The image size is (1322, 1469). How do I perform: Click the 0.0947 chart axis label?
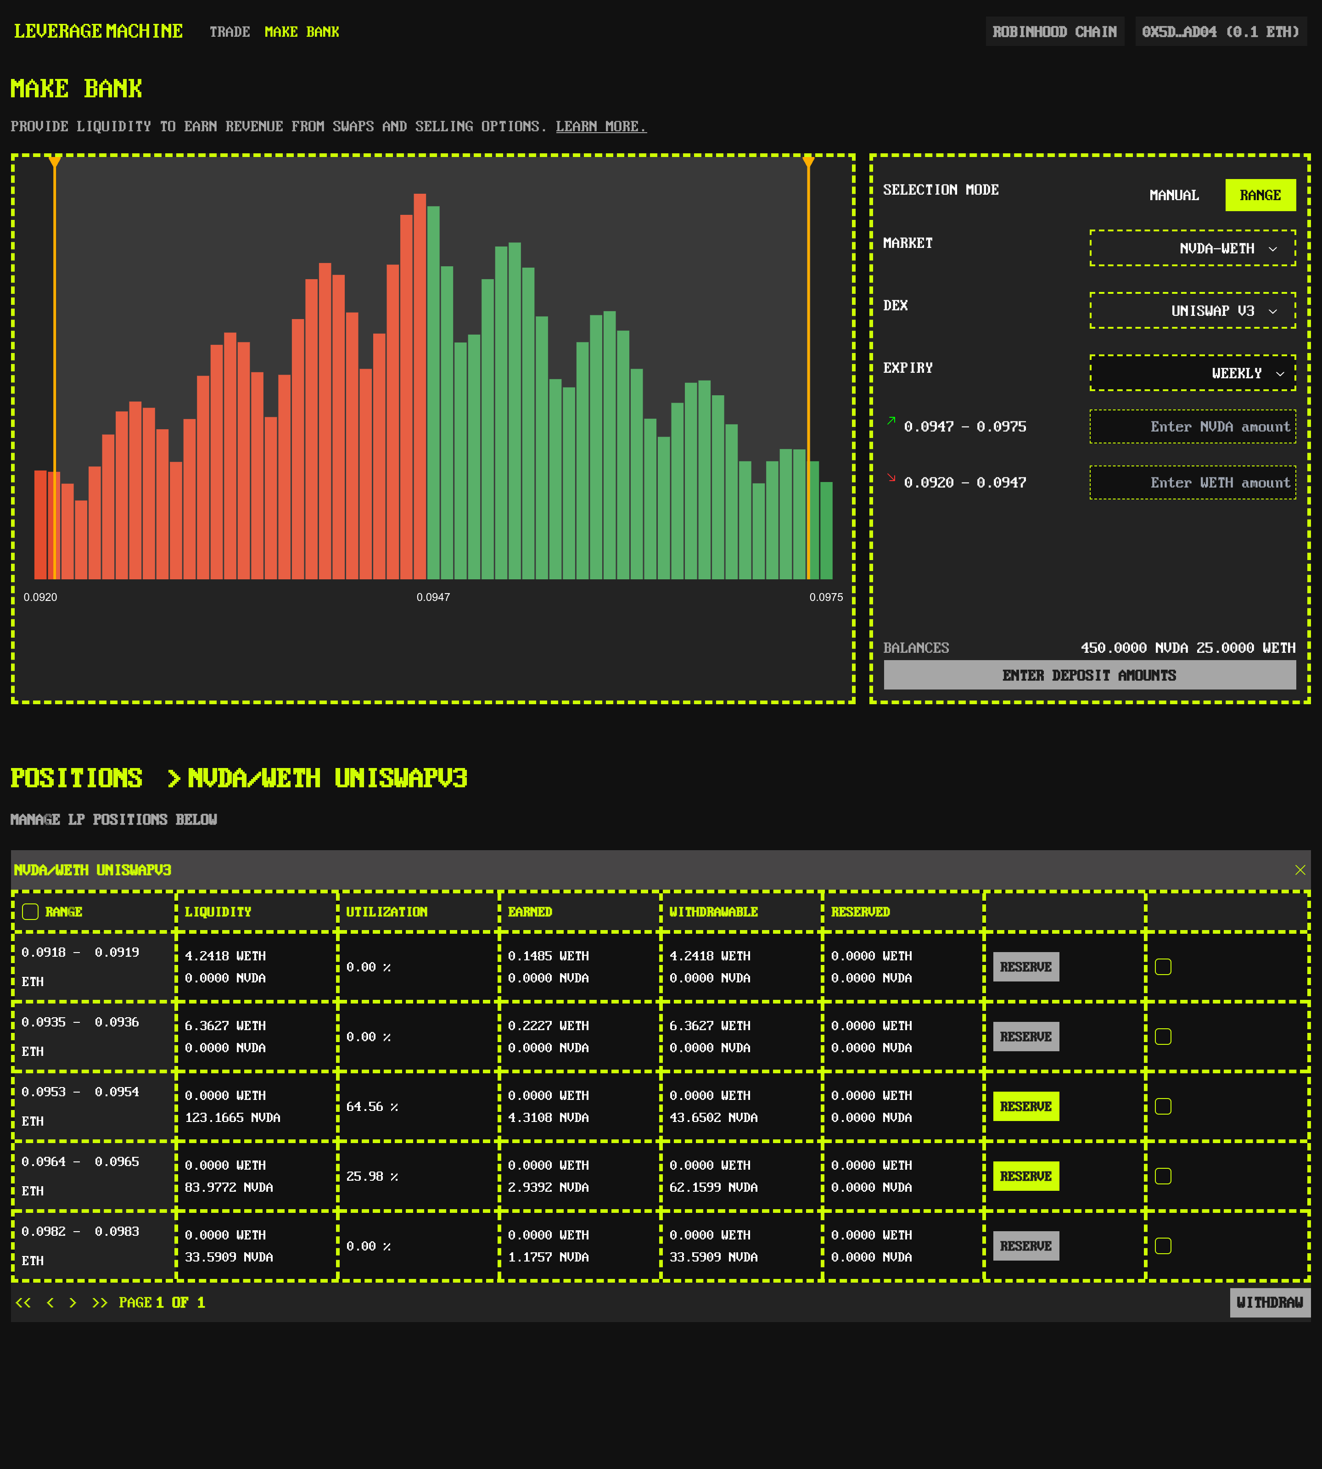click(x=433, y=597)
